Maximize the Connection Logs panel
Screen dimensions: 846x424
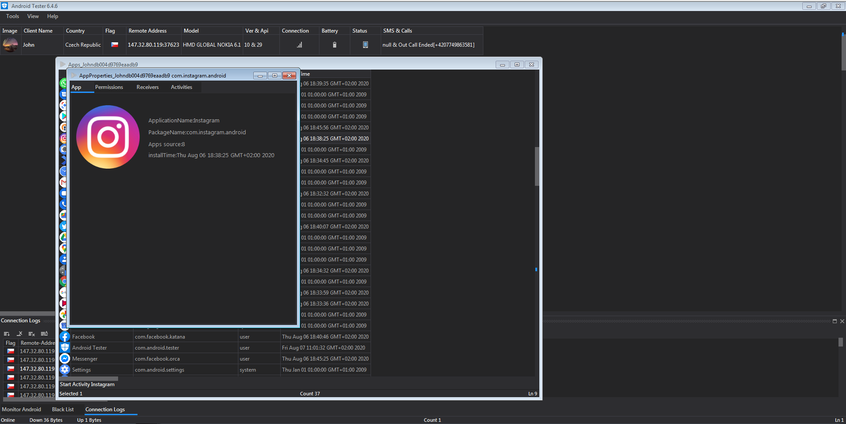tap(835, 321)
